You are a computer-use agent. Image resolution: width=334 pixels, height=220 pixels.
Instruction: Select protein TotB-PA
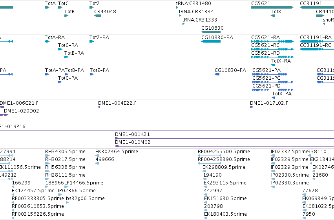point(74,70)
